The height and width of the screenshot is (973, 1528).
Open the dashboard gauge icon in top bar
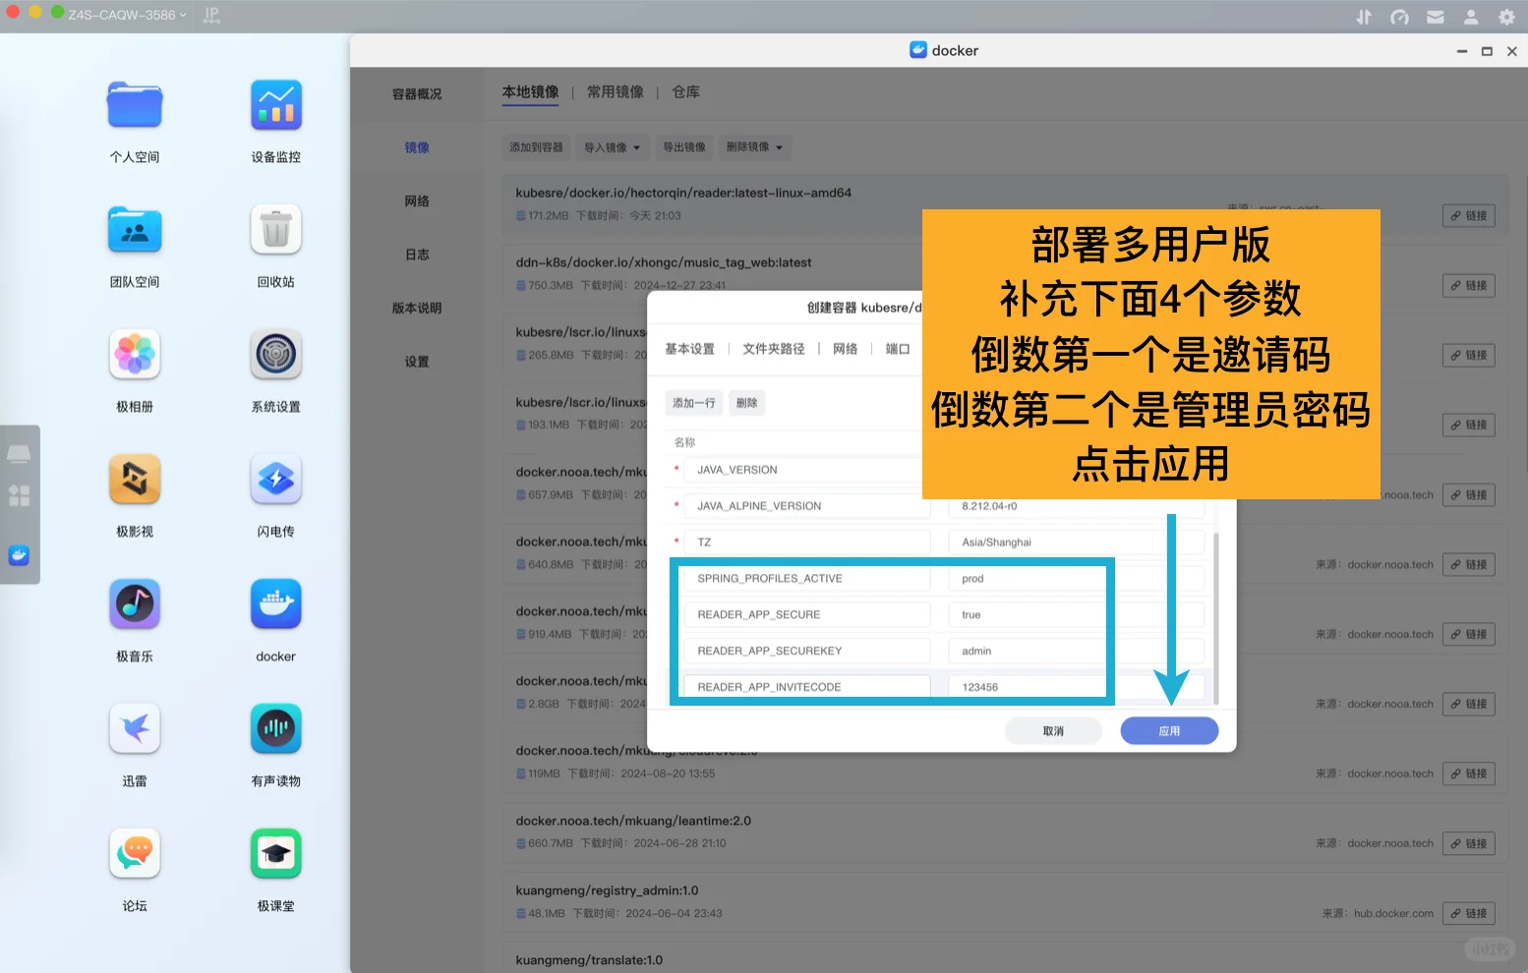point(1399,17)
